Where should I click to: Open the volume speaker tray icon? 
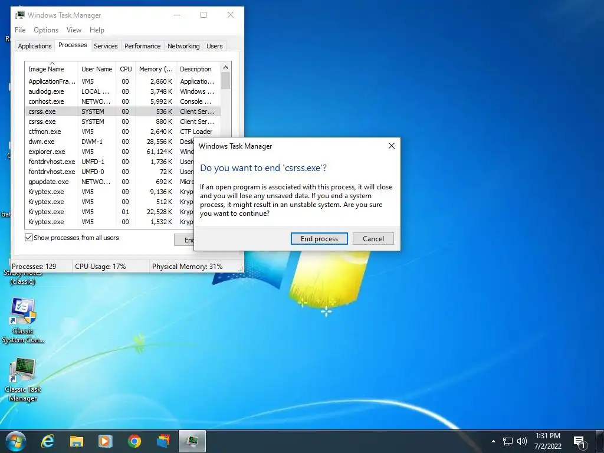[x=522, y=441]
